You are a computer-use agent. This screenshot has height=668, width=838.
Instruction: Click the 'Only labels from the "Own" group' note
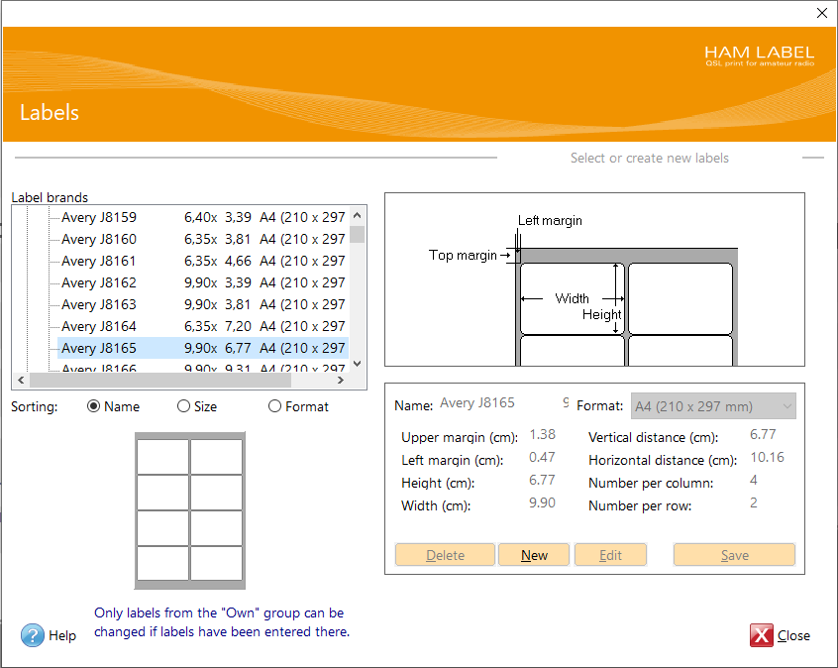click(x=222, y=622)
